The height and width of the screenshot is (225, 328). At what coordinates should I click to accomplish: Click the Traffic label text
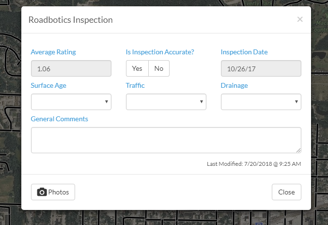pyautogui.click(x=135, y=85)
